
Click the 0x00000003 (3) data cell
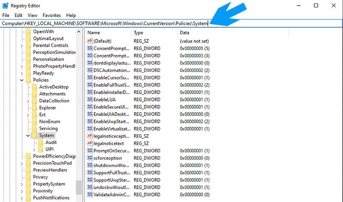coord(195,56)
